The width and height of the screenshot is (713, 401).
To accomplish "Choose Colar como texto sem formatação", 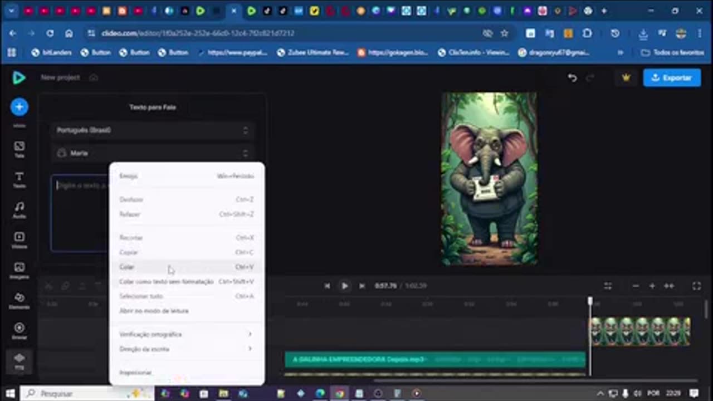I will (x=187, y=281).
